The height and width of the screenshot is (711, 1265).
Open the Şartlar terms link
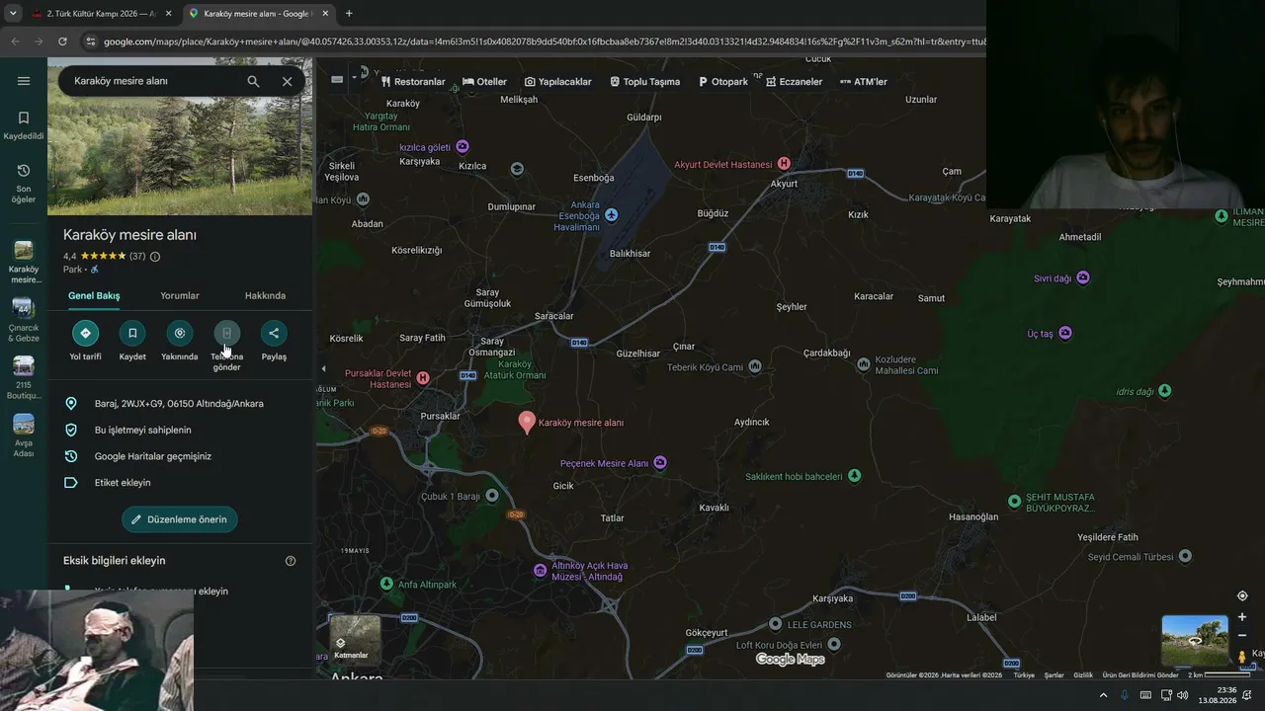[1054, 675]
